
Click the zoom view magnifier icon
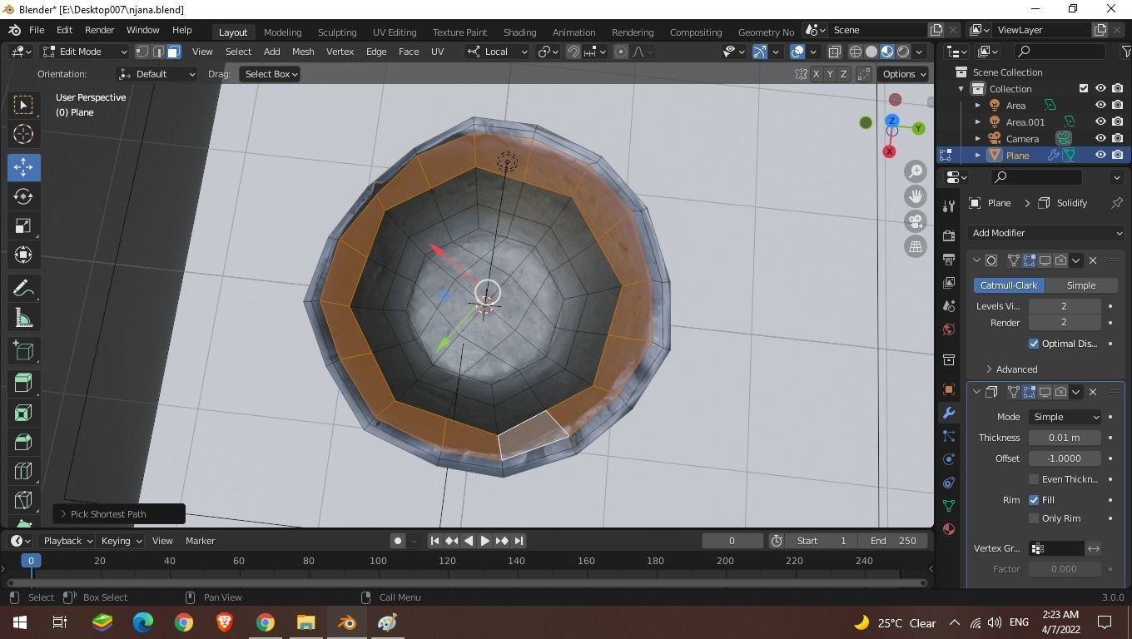(x=916, y=171)
